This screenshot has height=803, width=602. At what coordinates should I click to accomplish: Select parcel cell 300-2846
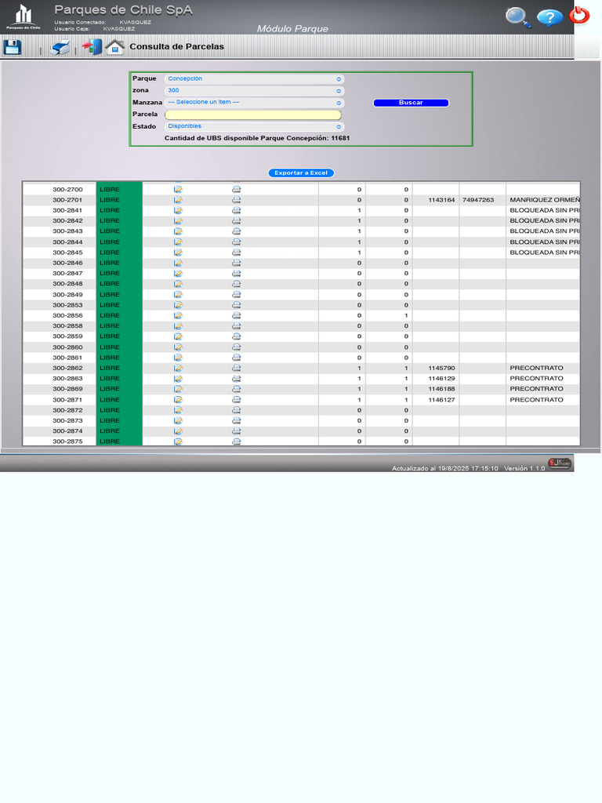click(67, 263)
